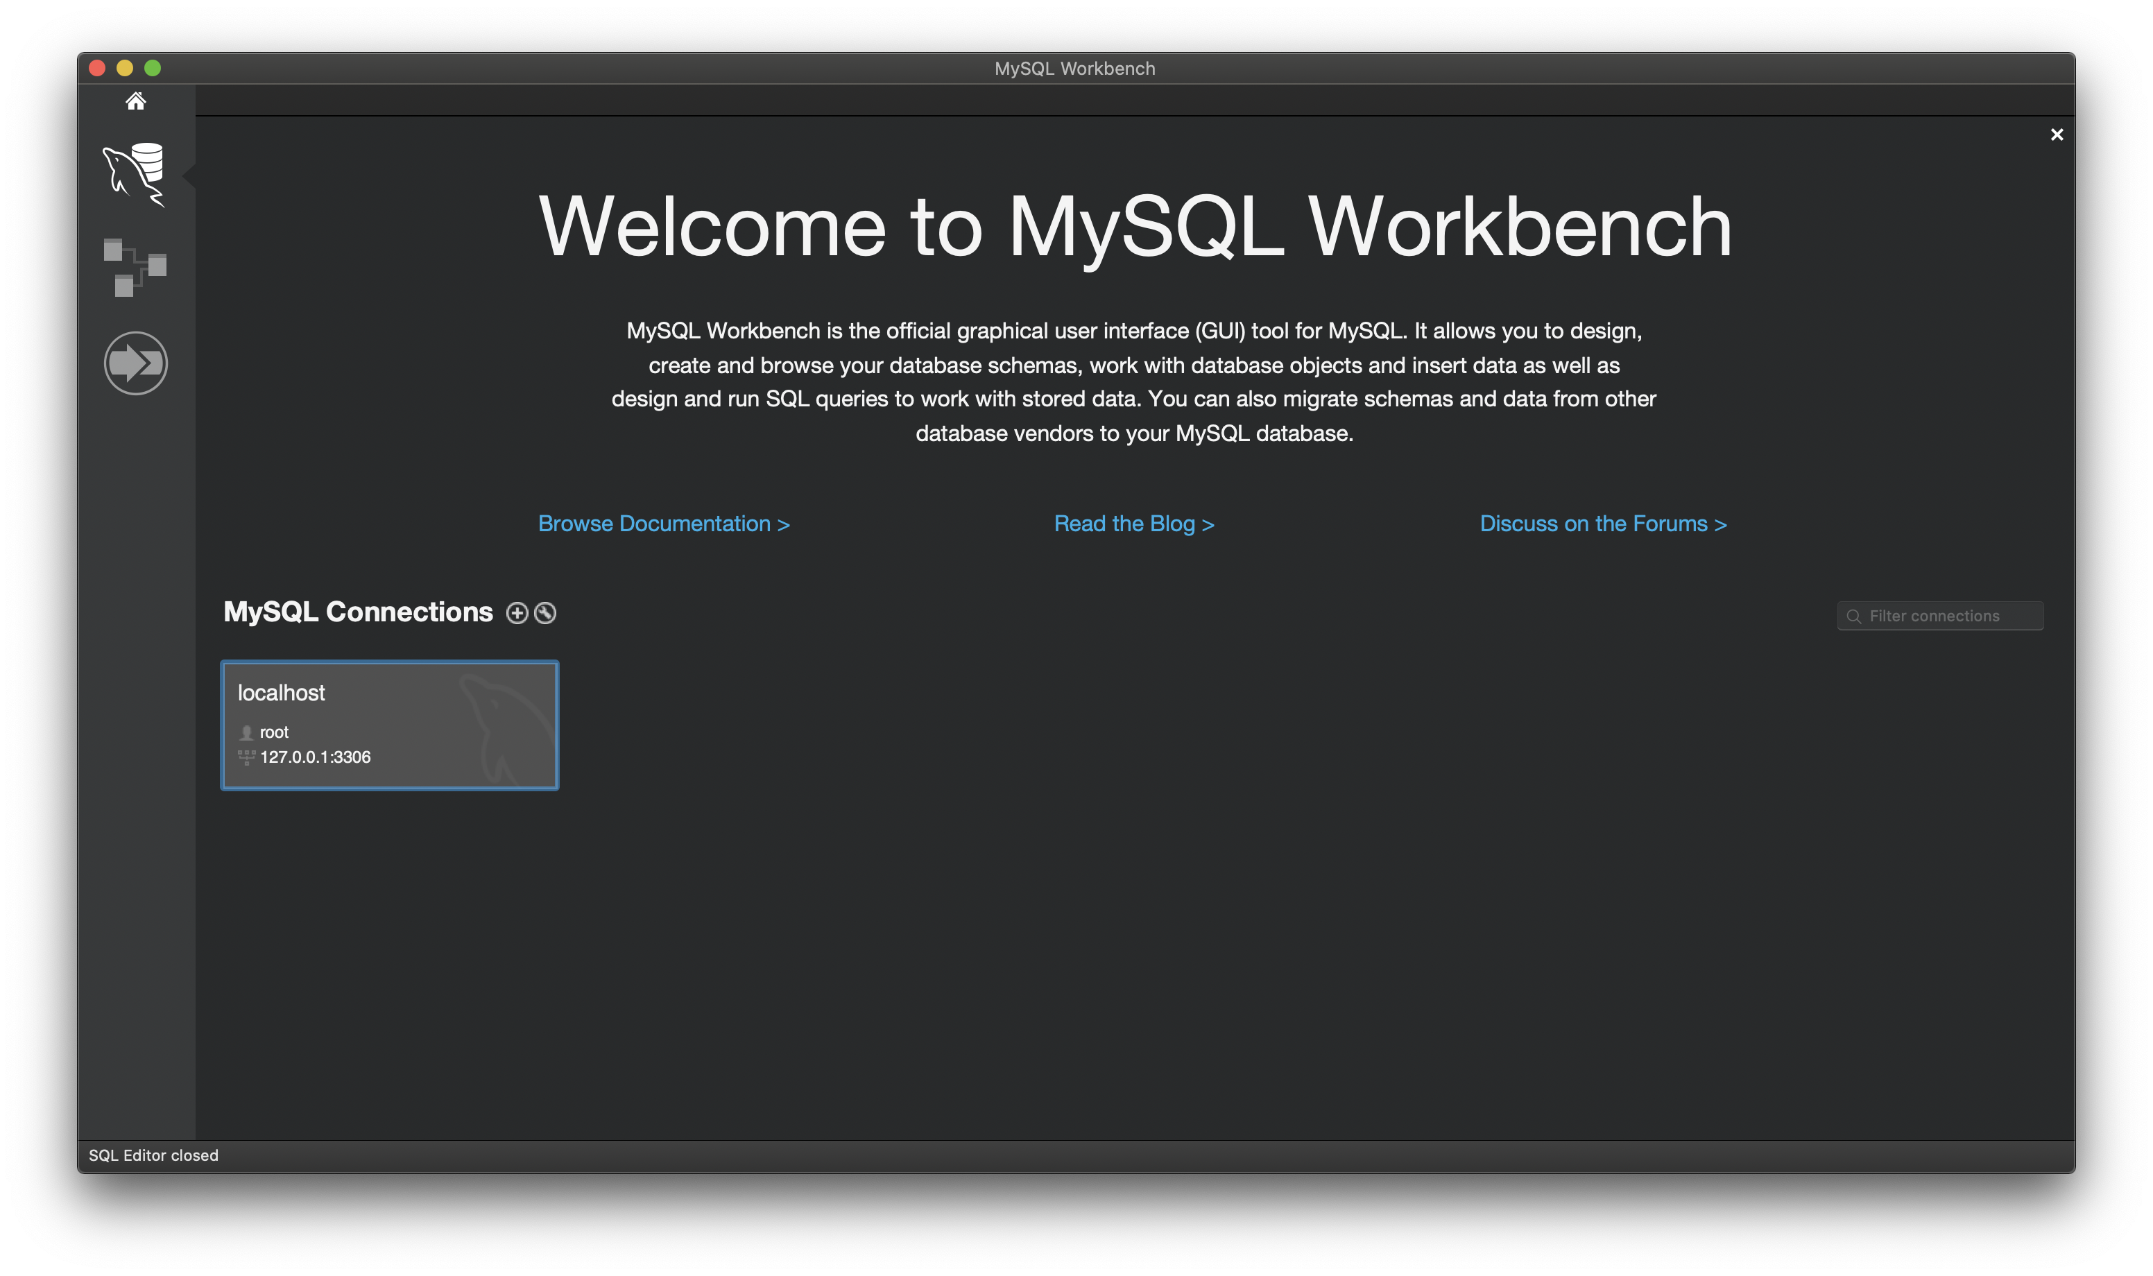The width and height of the screenshot is (2153, 1276).
Task: Minimize the window with the yellow button
Action: click(125, 68)
